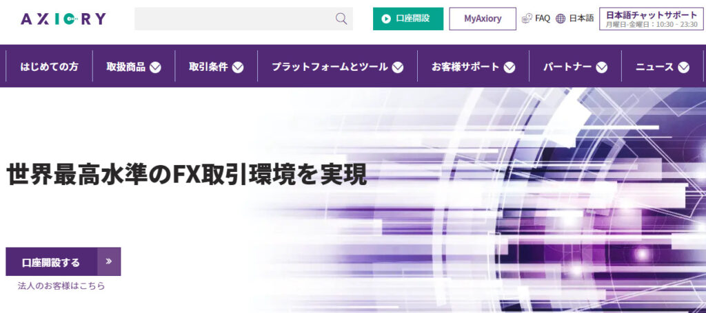The image size is (706, 313).
Task: Click the chat hours 月曜日-金曜日:10:30 - 23:30
Action: (x=651, y=25)
